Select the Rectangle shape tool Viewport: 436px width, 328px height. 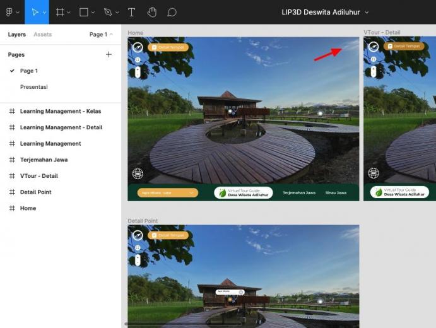(84, 12)
